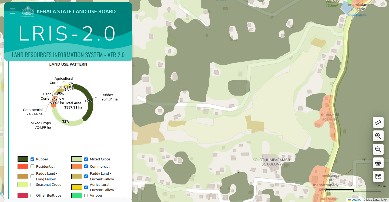Tick the Seasonal Crops checkbox
The height and width of the screenshot is (202, 389).
[32, 185]
